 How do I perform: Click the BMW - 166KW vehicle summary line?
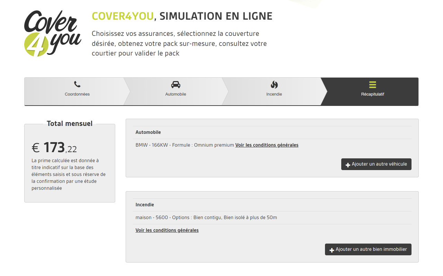point(185,145)
